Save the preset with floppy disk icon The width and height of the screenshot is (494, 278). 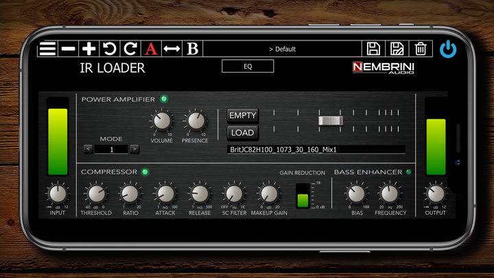point(373,49)
